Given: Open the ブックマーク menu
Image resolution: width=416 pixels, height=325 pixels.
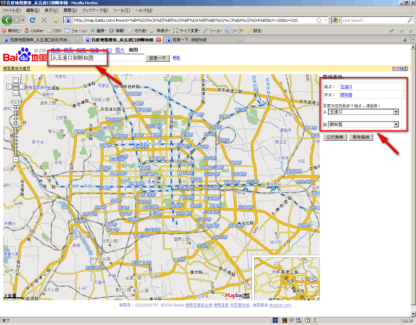Looking at the screenshot, I should (95, 10).
